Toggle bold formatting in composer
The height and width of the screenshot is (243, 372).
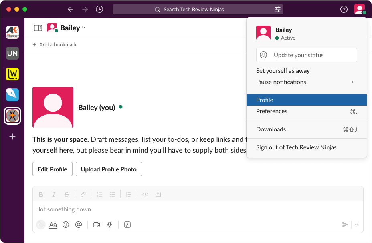[41, 195]
